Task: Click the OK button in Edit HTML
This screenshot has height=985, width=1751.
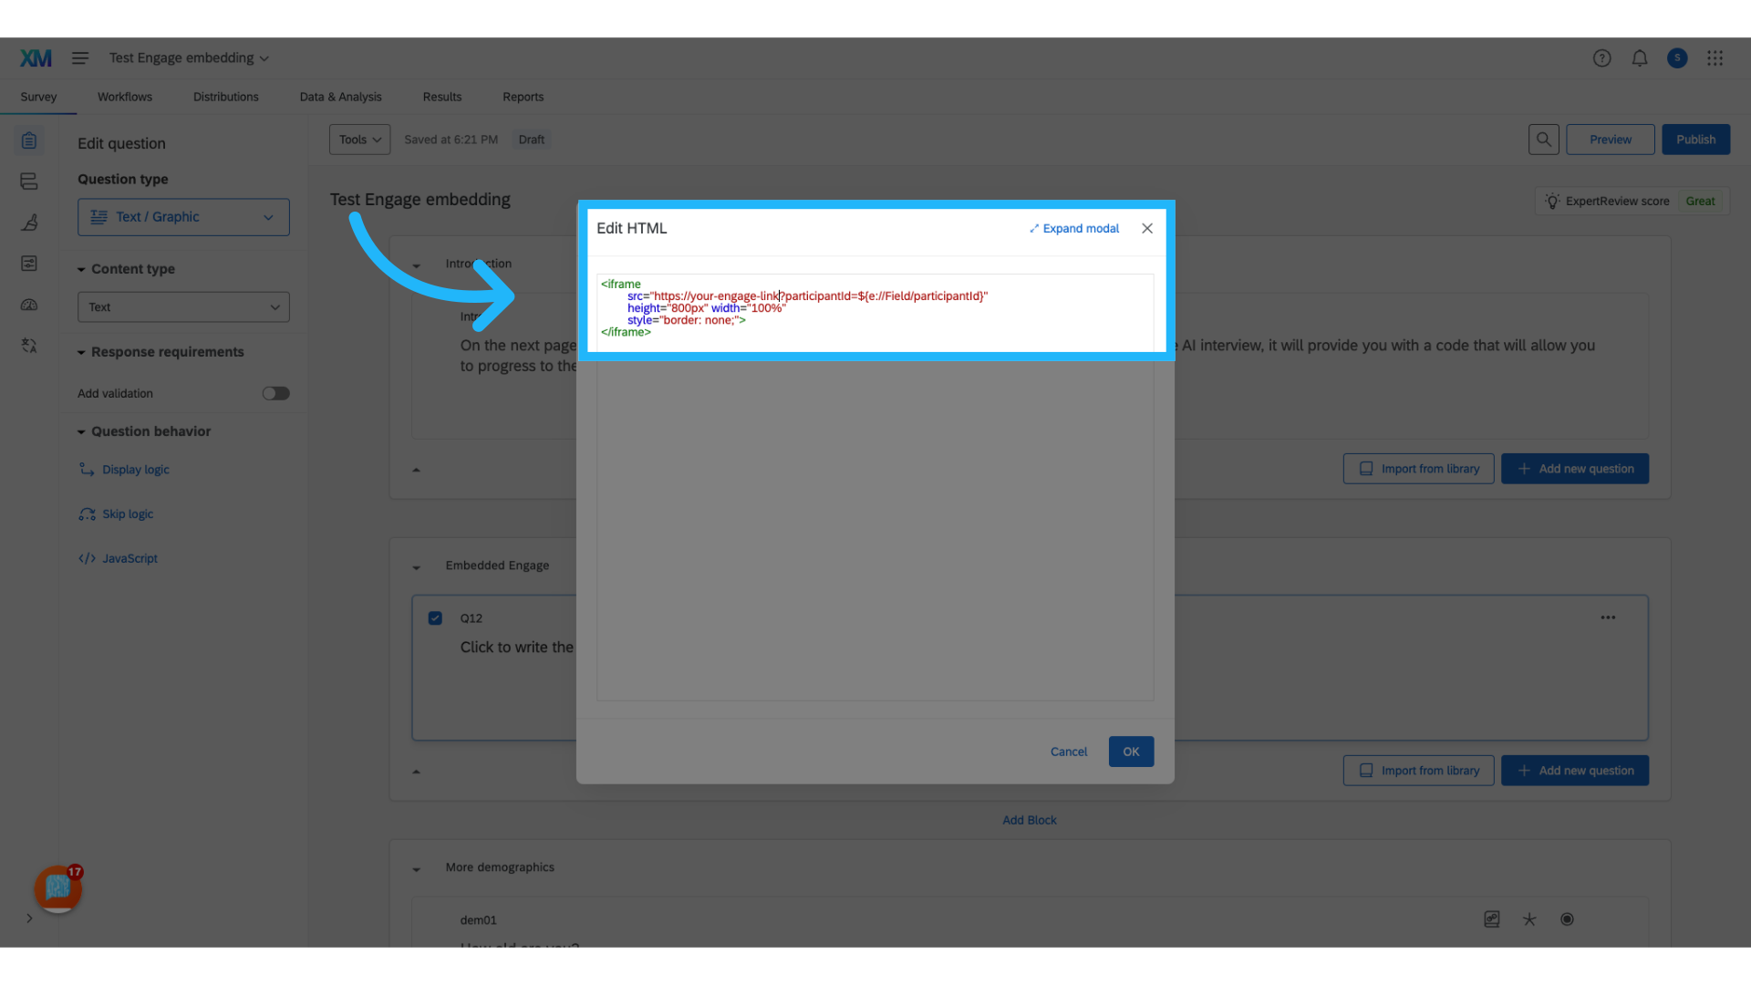Action: tap(1131, 752)
